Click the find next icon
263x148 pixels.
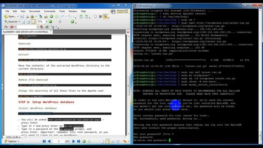(47, 27)
